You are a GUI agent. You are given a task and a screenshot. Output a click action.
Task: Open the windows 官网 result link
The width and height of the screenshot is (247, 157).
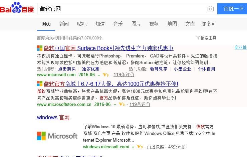(53, 118)
